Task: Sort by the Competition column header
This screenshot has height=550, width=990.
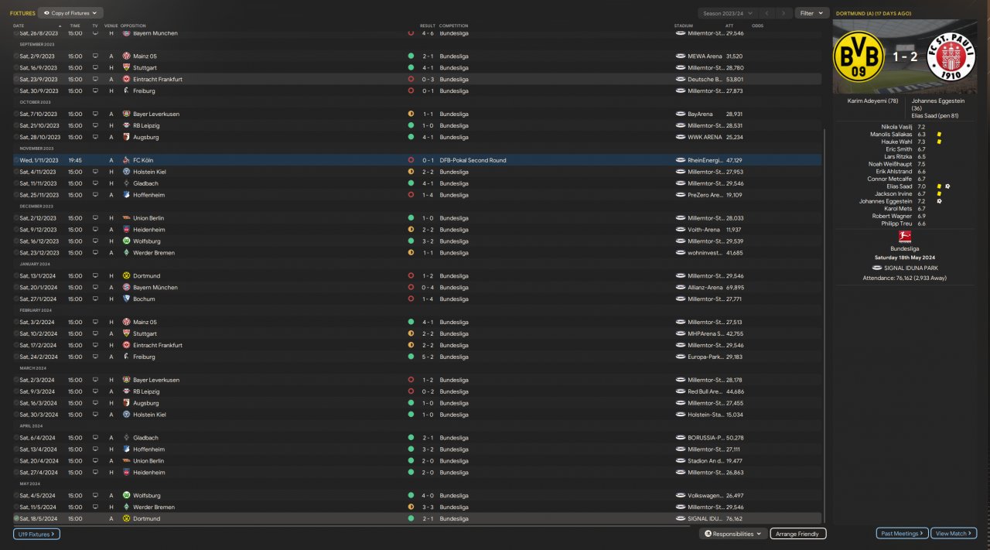Action: [453, 26]
